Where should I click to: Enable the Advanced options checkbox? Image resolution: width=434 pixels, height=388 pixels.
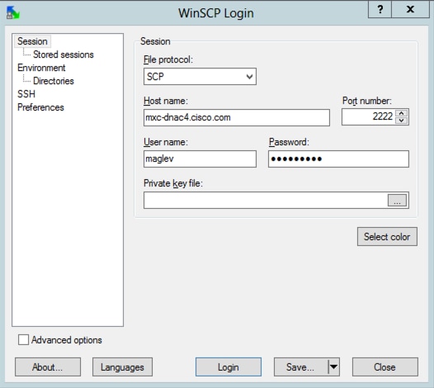[x=23, y=340]
